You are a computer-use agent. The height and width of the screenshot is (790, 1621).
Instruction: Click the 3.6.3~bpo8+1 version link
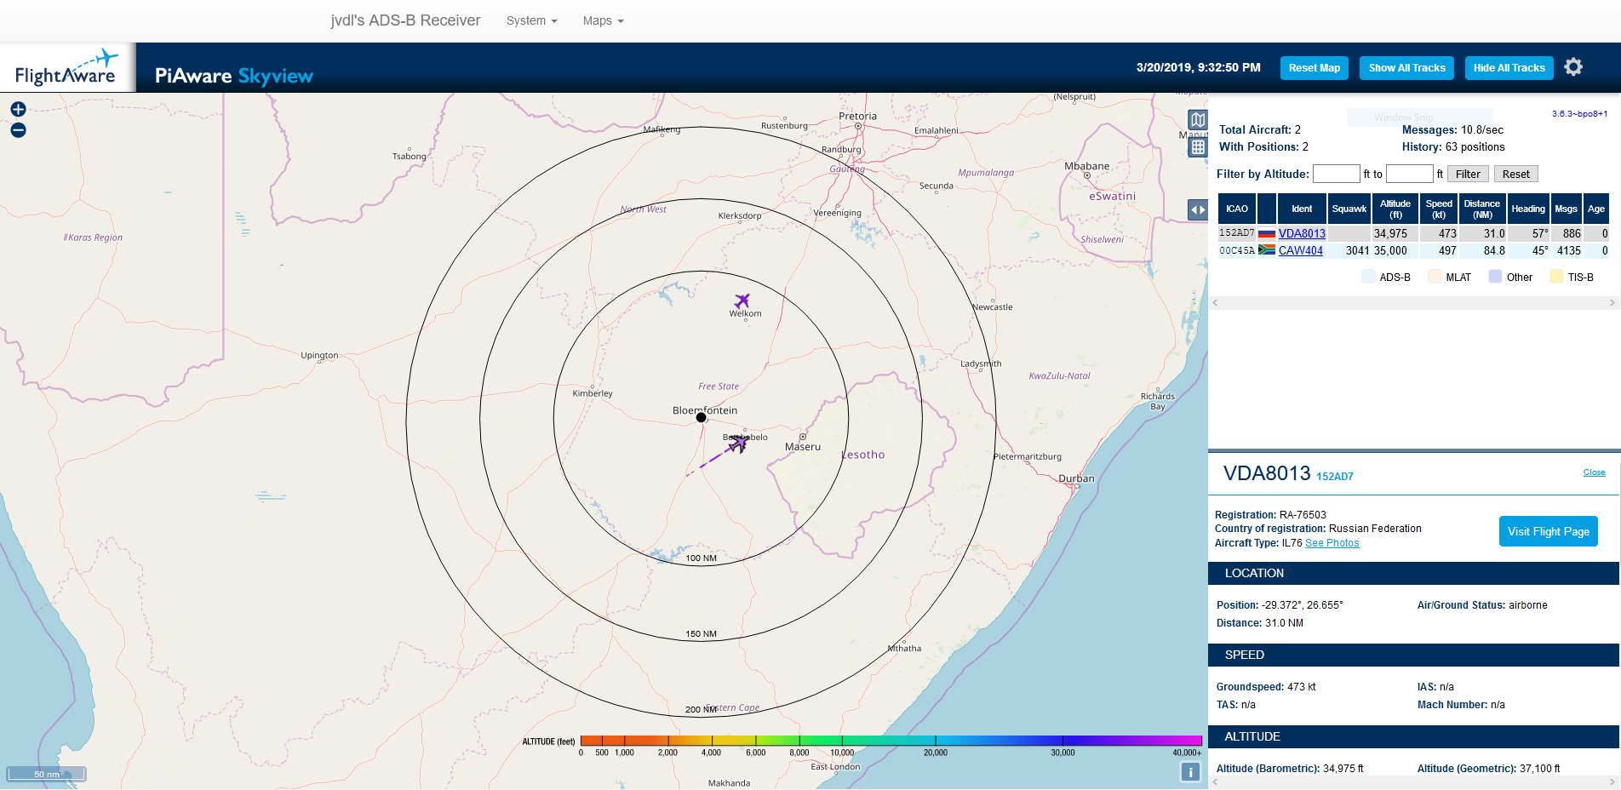(x=1579, y=113)
